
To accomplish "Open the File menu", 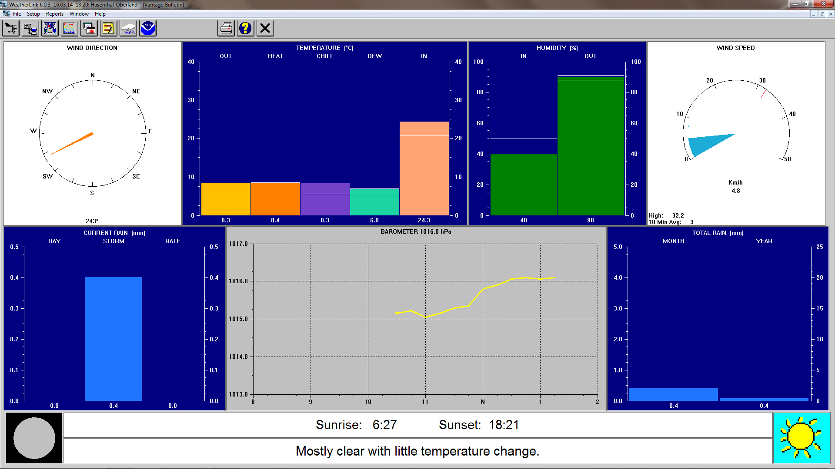I will click(x=17, y=14).
